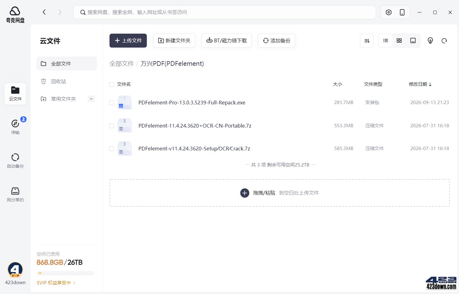The image size is (459, 294).
Task: Maximize the window
Action: pyautogui.click(x=435, y=12)
